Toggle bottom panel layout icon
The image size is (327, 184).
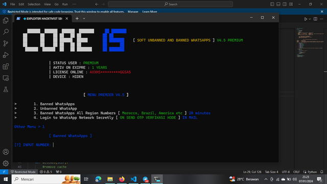278,4
